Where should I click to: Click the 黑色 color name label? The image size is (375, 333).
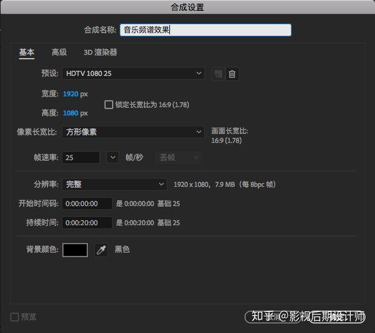(122, 249)
